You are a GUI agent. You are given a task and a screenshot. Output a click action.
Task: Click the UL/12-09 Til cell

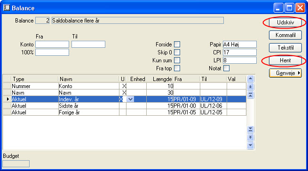click(213, 99)
